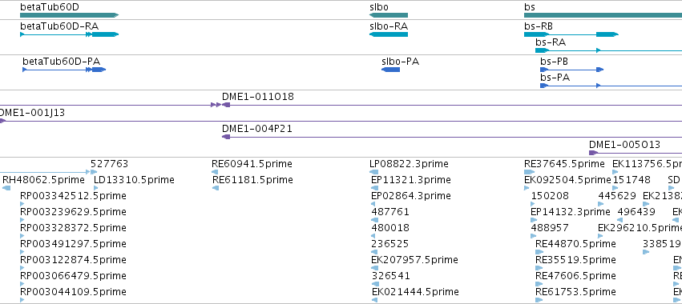Click the bs gene bar
The height and width of the screenshot is (304, 682).
603,15
